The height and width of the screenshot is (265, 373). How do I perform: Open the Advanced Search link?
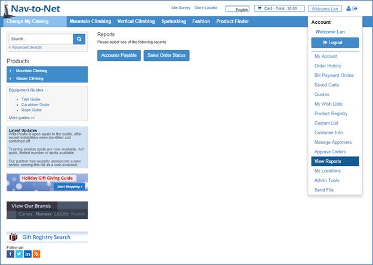point(25,47)
